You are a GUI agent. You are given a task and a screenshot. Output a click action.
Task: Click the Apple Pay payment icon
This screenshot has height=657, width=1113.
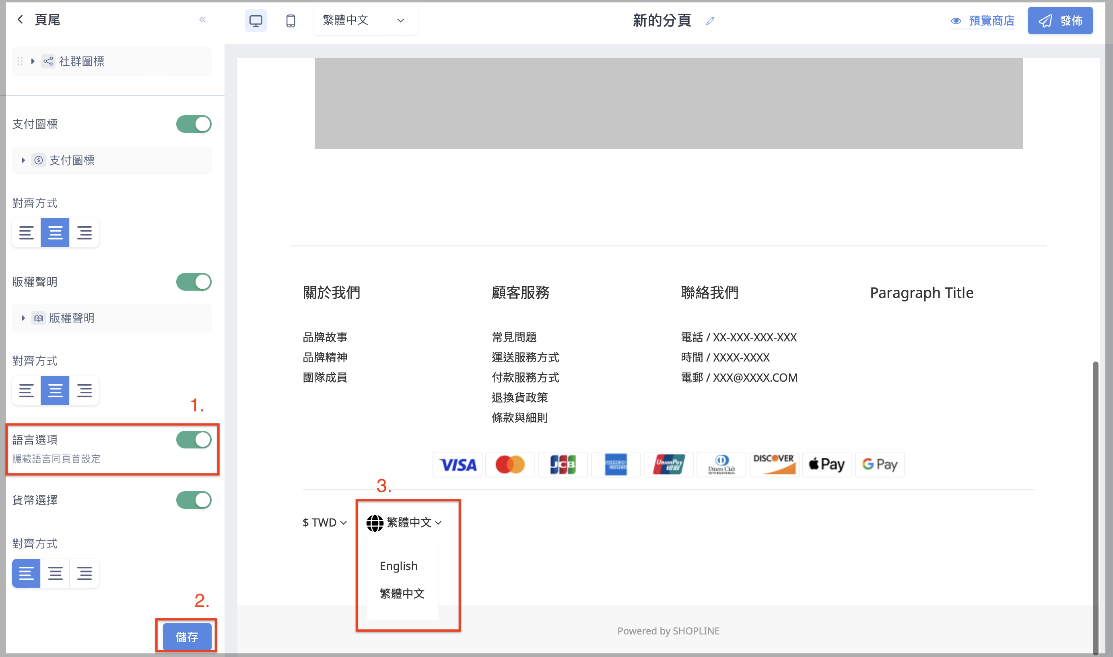click(x=827, y=465)
